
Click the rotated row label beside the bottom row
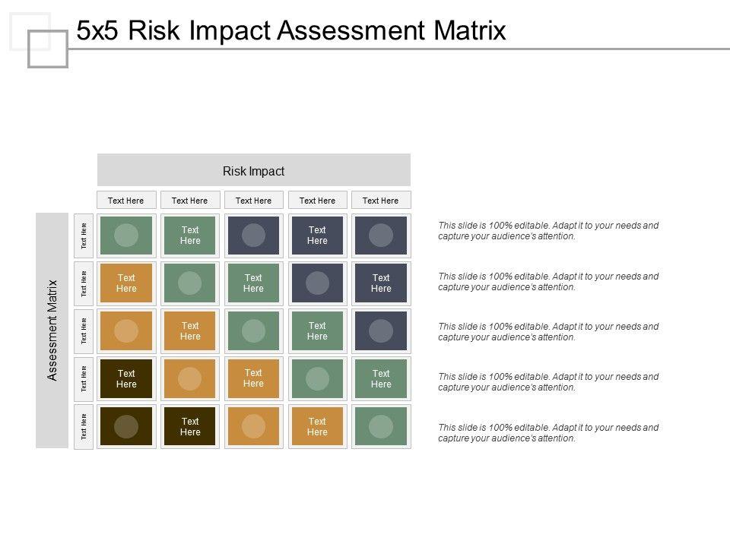click(84, 427)
